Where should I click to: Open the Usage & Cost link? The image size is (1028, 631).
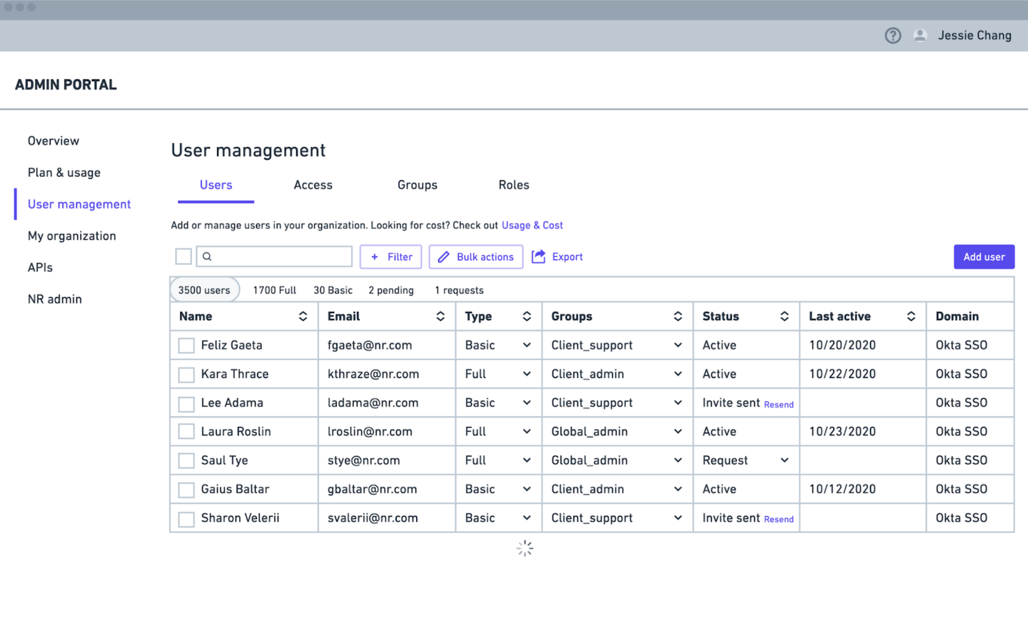pyautogui.click(x=532, y=225)
